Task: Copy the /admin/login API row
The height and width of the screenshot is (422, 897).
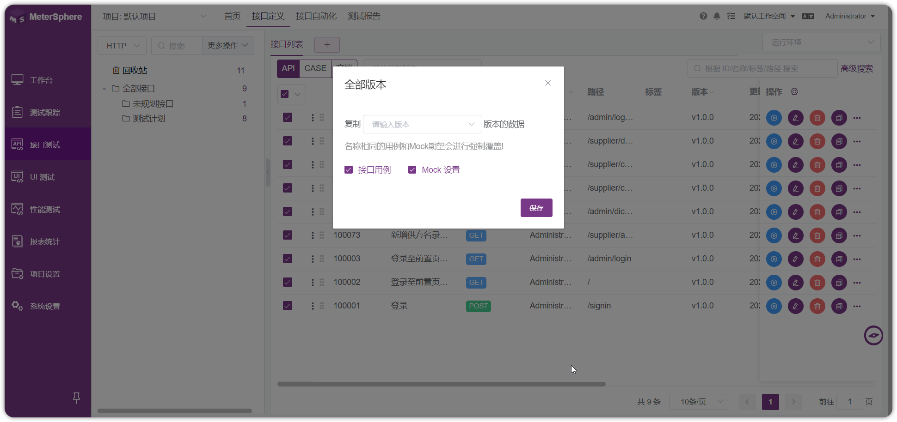Action: tap(839, 259)
